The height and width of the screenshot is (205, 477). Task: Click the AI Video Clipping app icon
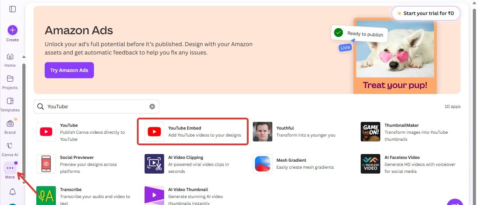tap(154, 164)
